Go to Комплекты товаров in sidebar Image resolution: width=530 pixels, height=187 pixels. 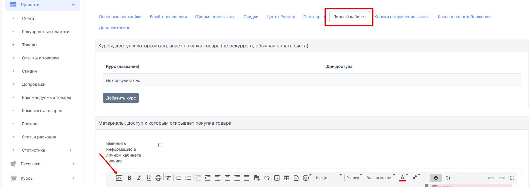pyautogui.click(x=42, y=111)
